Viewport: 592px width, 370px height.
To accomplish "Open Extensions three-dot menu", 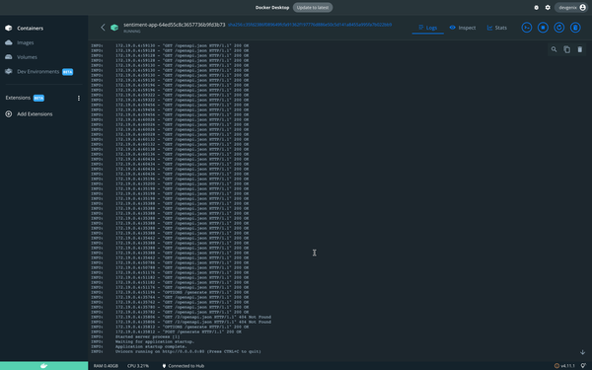I will [79, 98].
